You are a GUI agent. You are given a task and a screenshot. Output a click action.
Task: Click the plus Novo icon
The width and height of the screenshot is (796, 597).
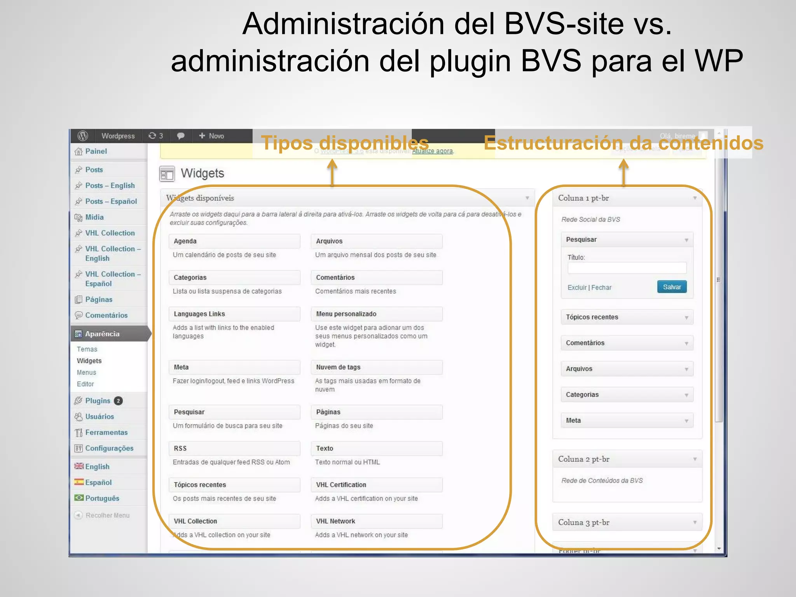(202, 136)
